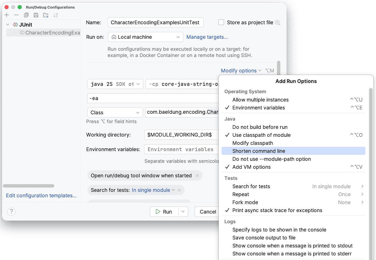Click the Create New Folder icon

(46, 15)
